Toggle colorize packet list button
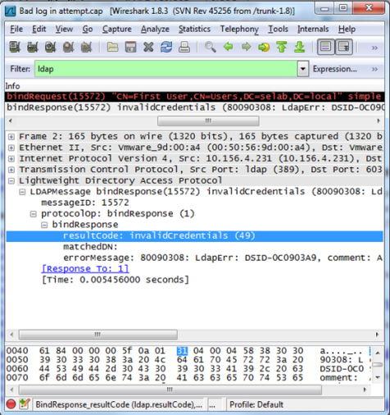The width and height of the screenshot is (390, 415). click(325, 47)
